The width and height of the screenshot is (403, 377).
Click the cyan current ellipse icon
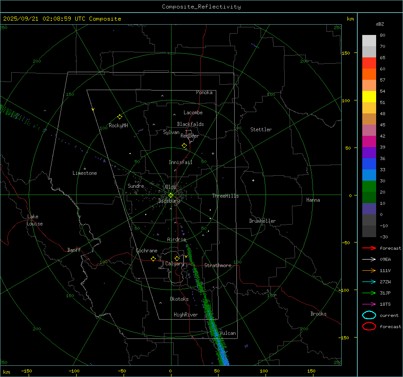(369, 315)
